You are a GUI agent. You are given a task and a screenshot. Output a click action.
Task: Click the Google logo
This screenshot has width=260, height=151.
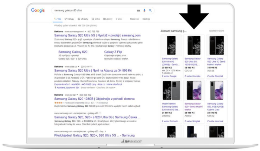[38, 10]
